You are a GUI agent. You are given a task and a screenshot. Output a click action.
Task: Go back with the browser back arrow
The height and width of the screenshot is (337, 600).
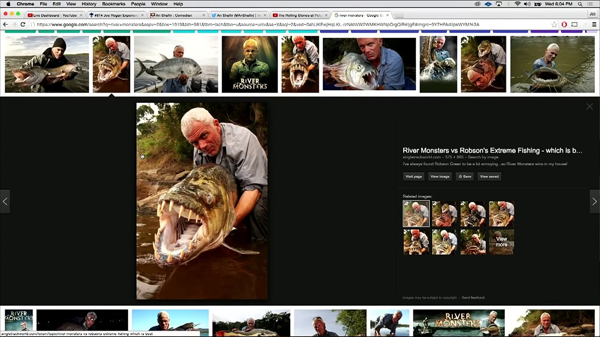click(x=5, y=24)
